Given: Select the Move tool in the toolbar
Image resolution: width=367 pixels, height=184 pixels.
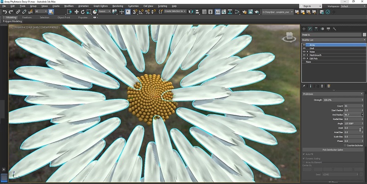Looking at the screenshot, I should click(x=77, y=11).
